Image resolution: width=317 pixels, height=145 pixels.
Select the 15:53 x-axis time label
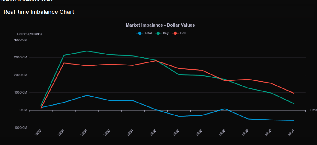tap(107, 133)
